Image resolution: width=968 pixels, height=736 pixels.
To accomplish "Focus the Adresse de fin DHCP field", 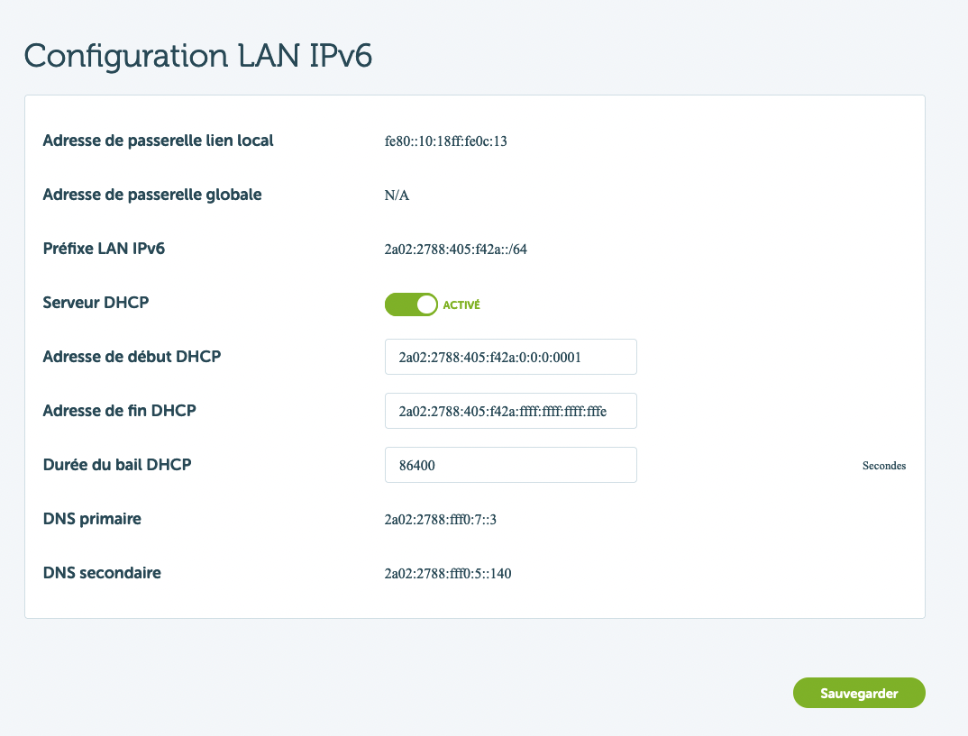I will click(x=510, y=411).
